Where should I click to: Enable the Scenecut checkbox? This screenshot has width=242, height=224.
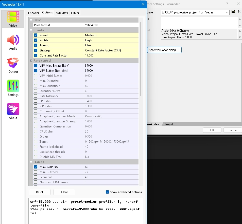click(36, 177)
